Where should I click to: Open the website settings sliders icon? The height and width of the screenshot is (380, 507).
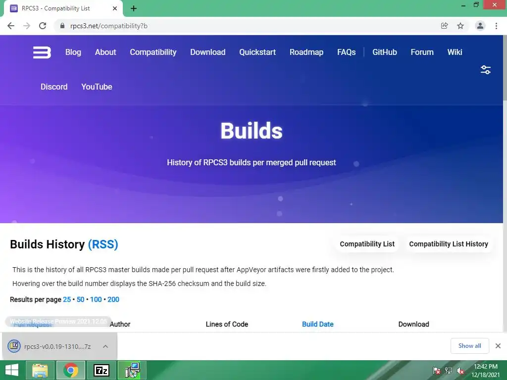point(485,70)
